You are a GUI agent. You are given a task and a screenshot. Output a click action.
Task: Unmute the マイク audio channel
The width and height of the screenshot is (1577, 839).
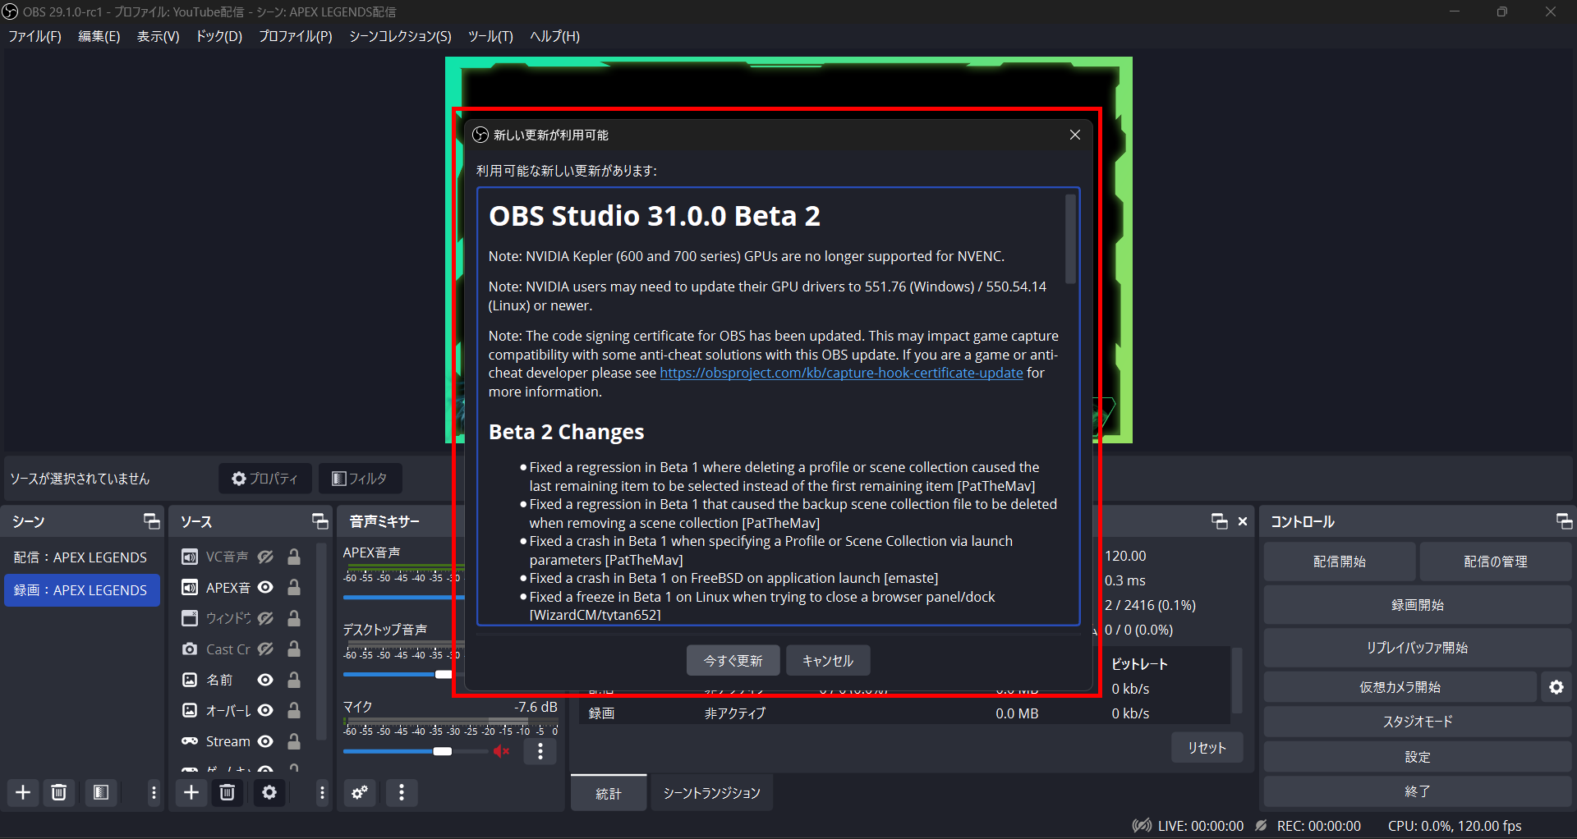[502, 751]
